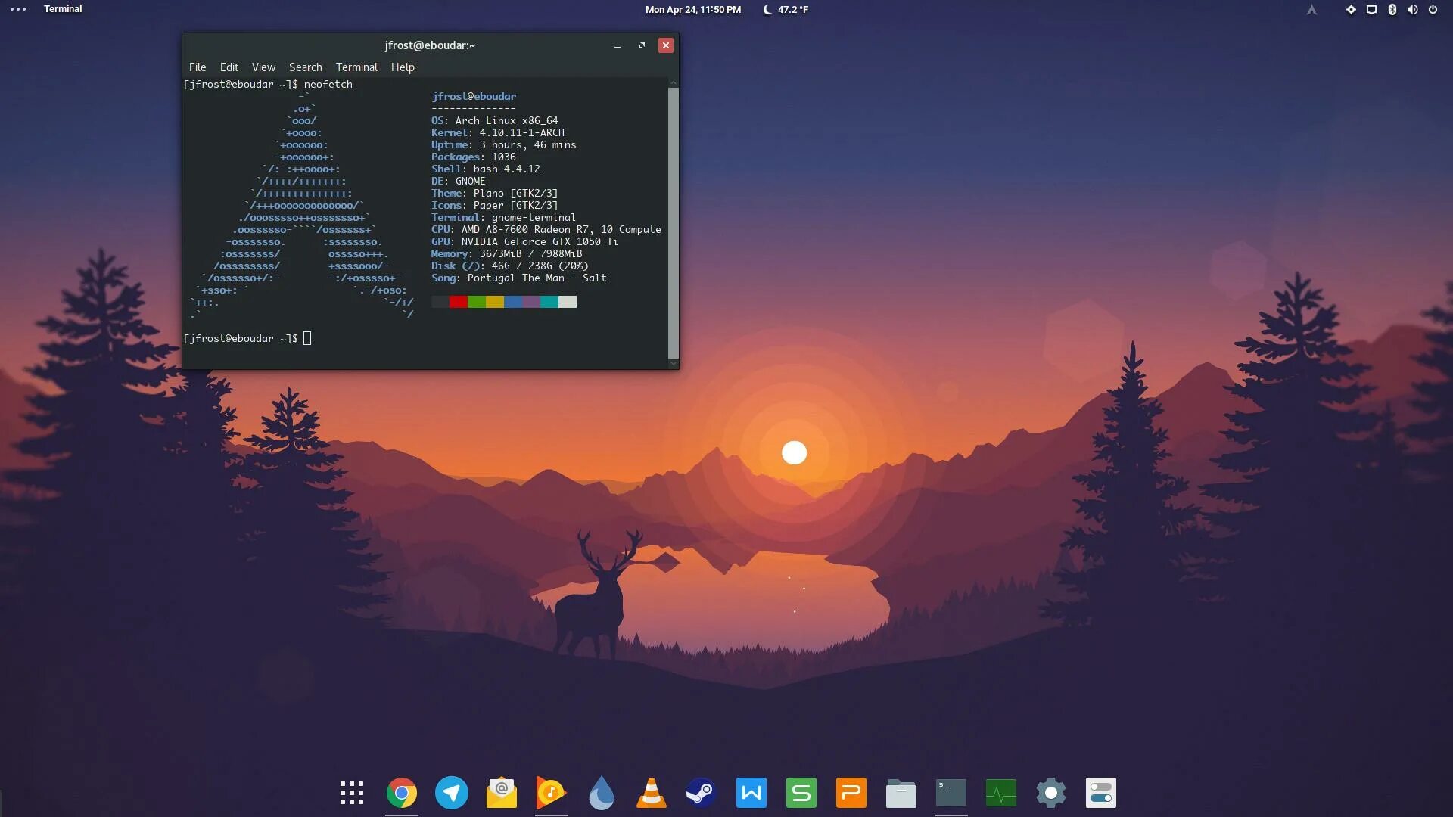Click the Arch logo indicator in top bar
The width and height of the screenshot is (1453, 817).
point(1311,10)
